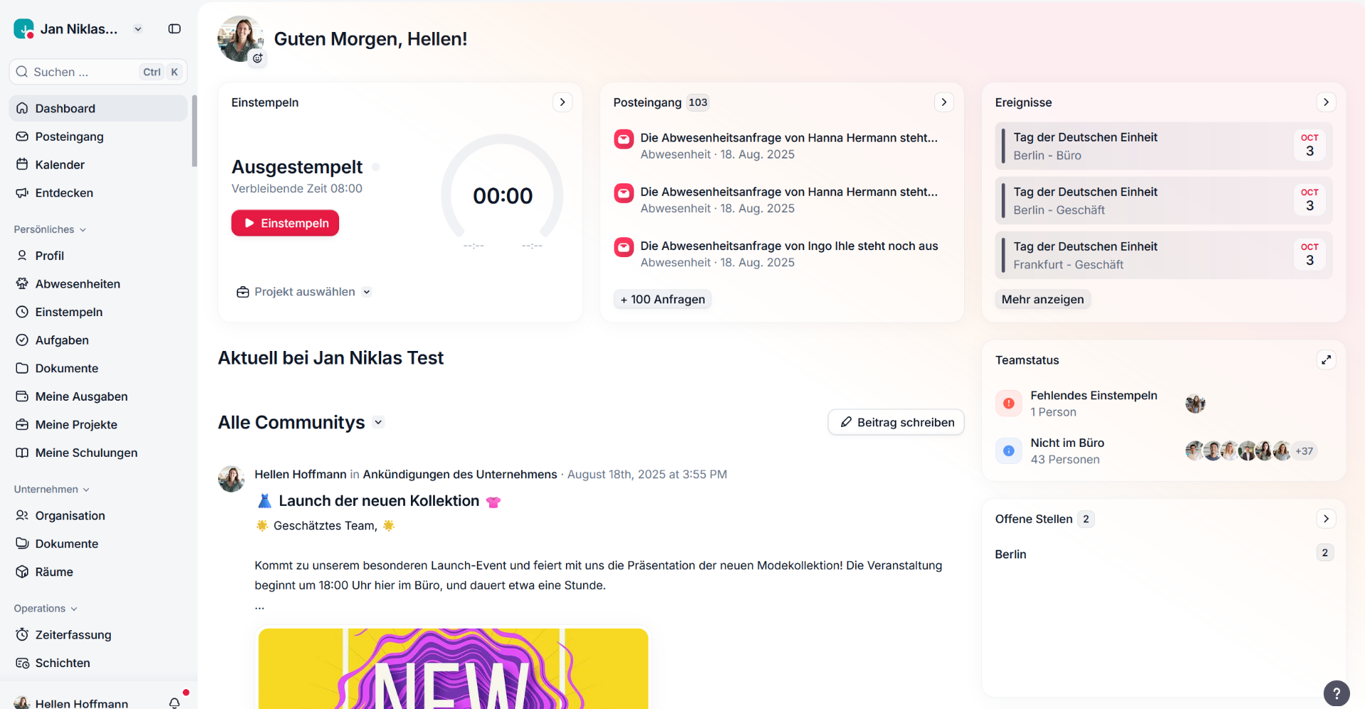Focus the Suchen search field
The height and width of the screenshot is (709, 1365).
98,72
